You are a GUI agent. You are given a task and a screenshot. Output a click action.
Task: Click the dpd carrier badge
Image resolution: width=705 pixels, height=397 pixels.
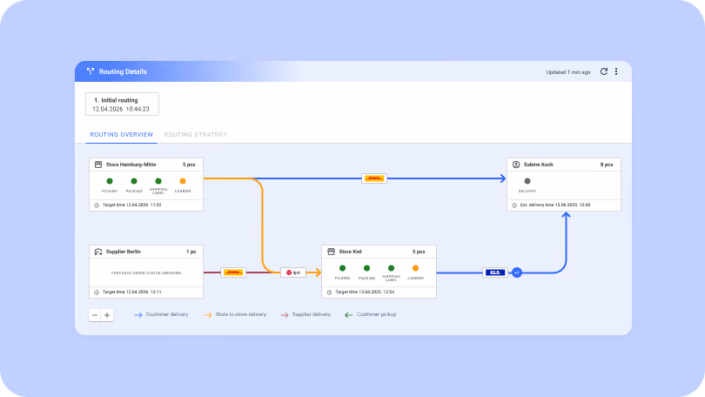293,273
